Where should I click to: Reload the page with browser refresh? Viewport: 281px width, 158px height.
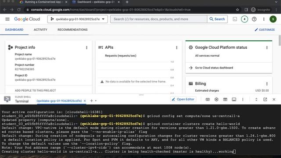point(19,10)
